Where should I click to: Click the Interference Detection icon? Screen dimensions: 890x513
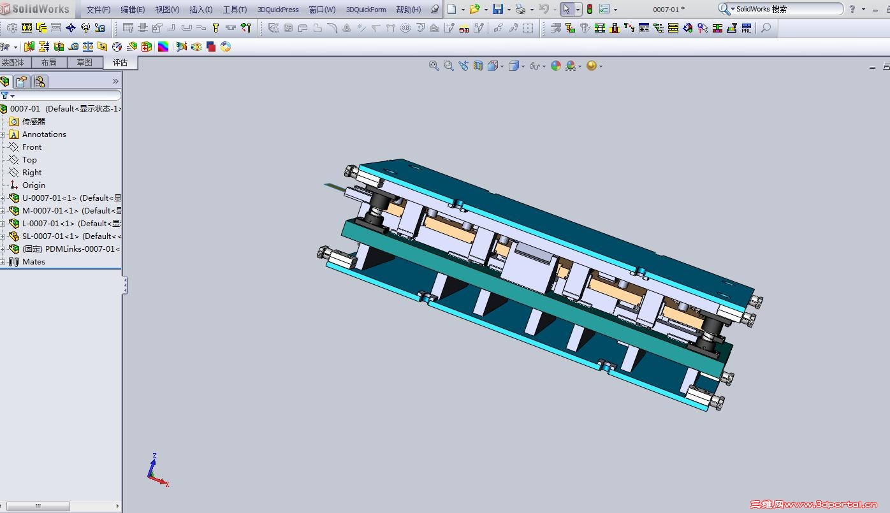pos(29,47)
